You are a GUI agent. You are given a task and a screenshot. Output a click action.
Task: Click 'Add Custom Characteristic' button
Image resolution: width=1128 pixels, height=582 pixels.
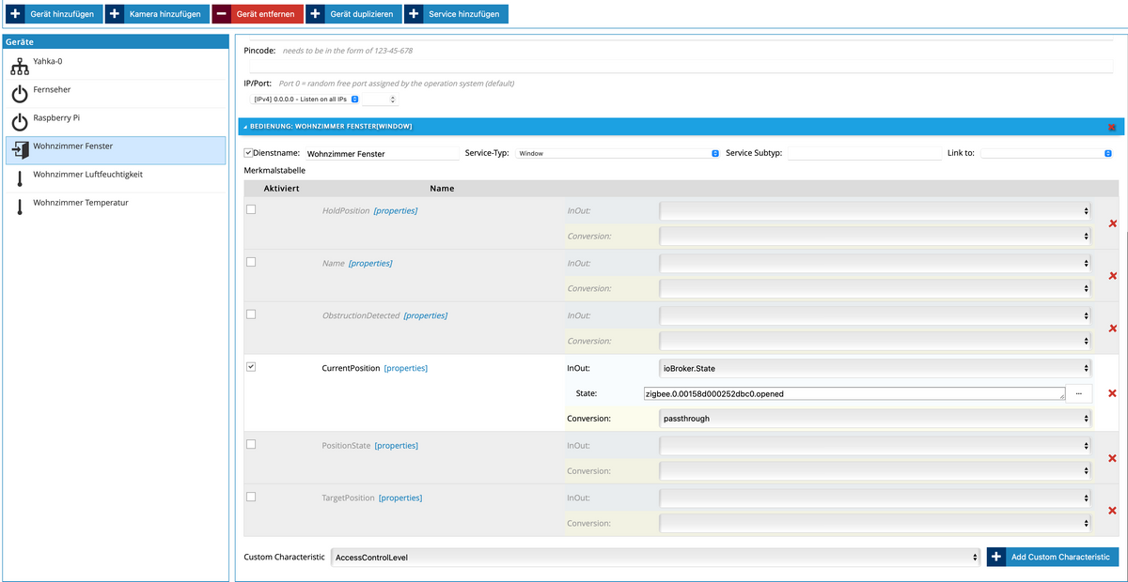pyautogui.click(x=1053, y=557)
